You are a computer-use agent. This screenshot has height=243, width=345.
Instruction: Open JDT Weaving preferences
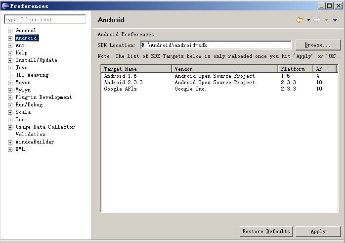point(32,75)
